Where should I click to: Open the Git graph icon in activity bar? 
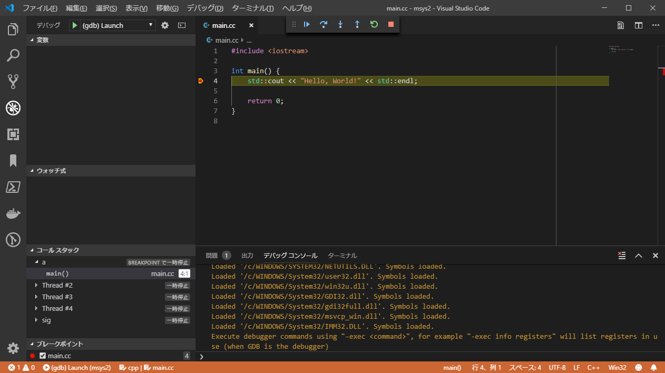click(x=13, y=240)
